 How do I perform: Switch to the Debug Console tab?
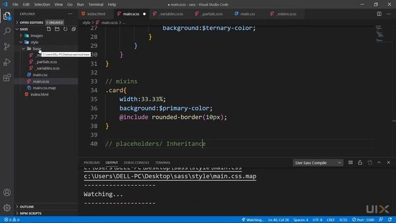[136, 162]
